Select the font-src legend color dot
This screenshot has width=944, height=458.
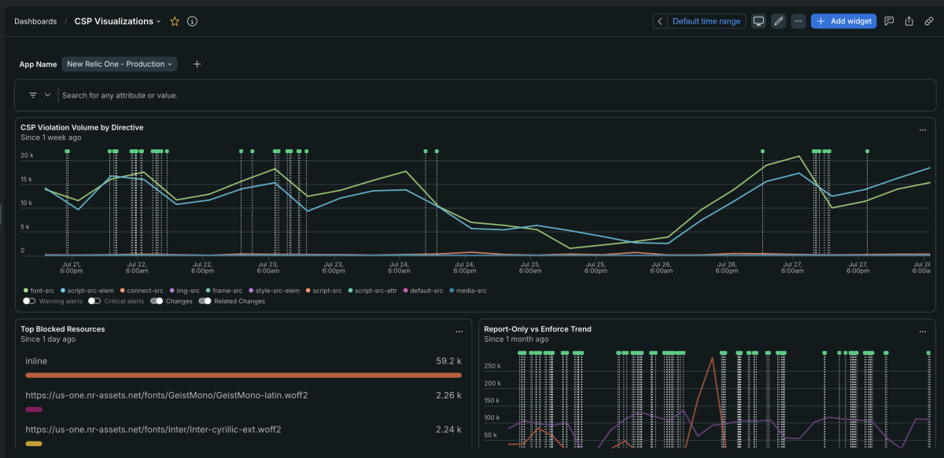pyautogui.click(x=26, y=291)
